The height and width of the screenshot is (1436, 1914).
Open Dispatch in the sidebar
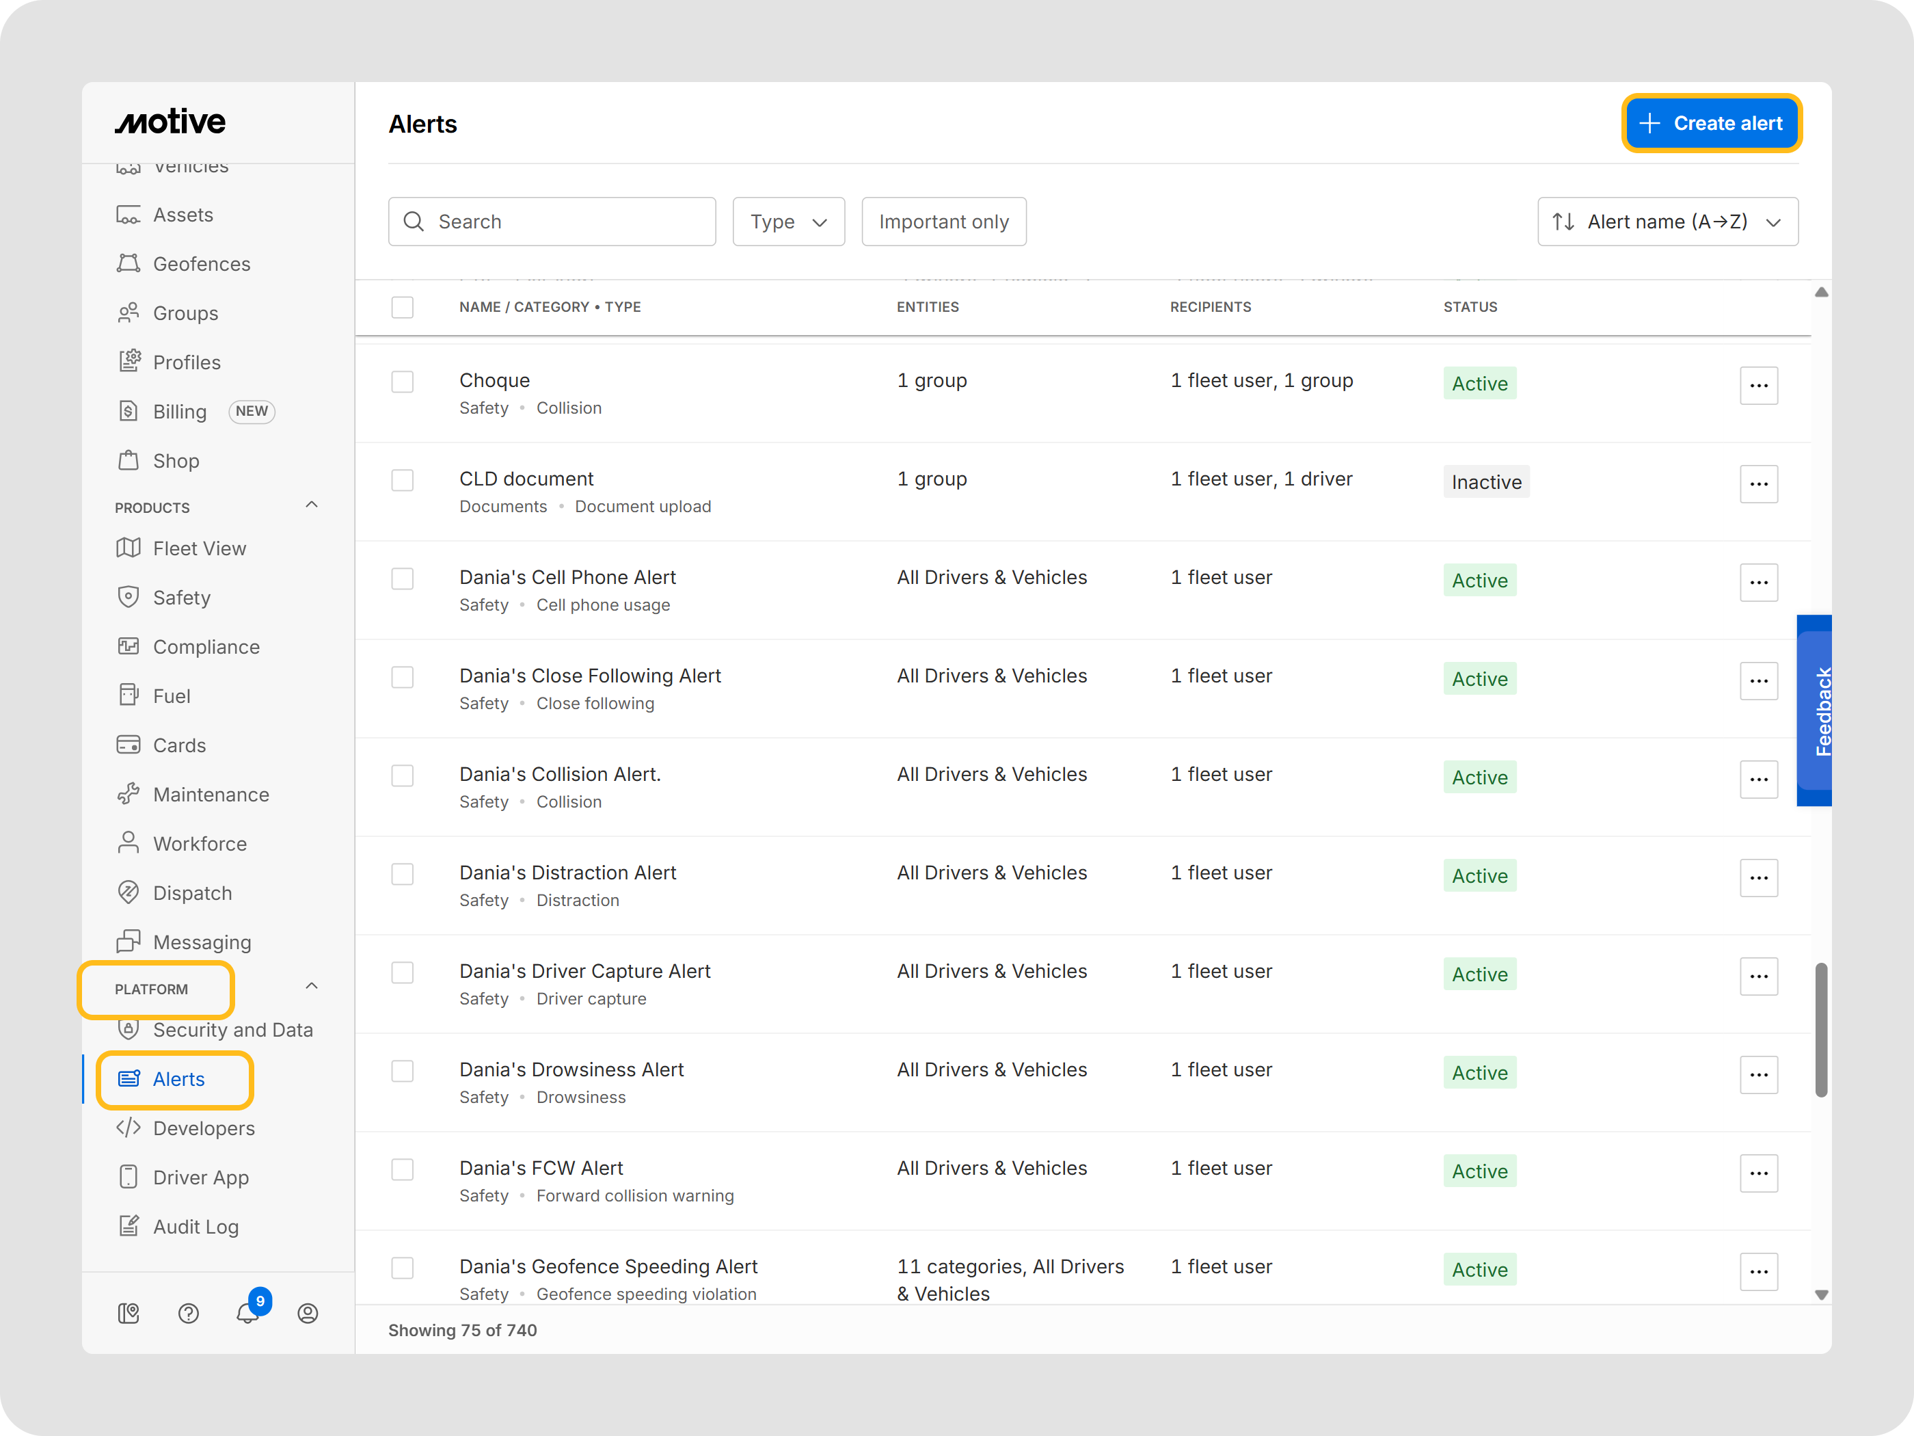[x=192, y=892]
